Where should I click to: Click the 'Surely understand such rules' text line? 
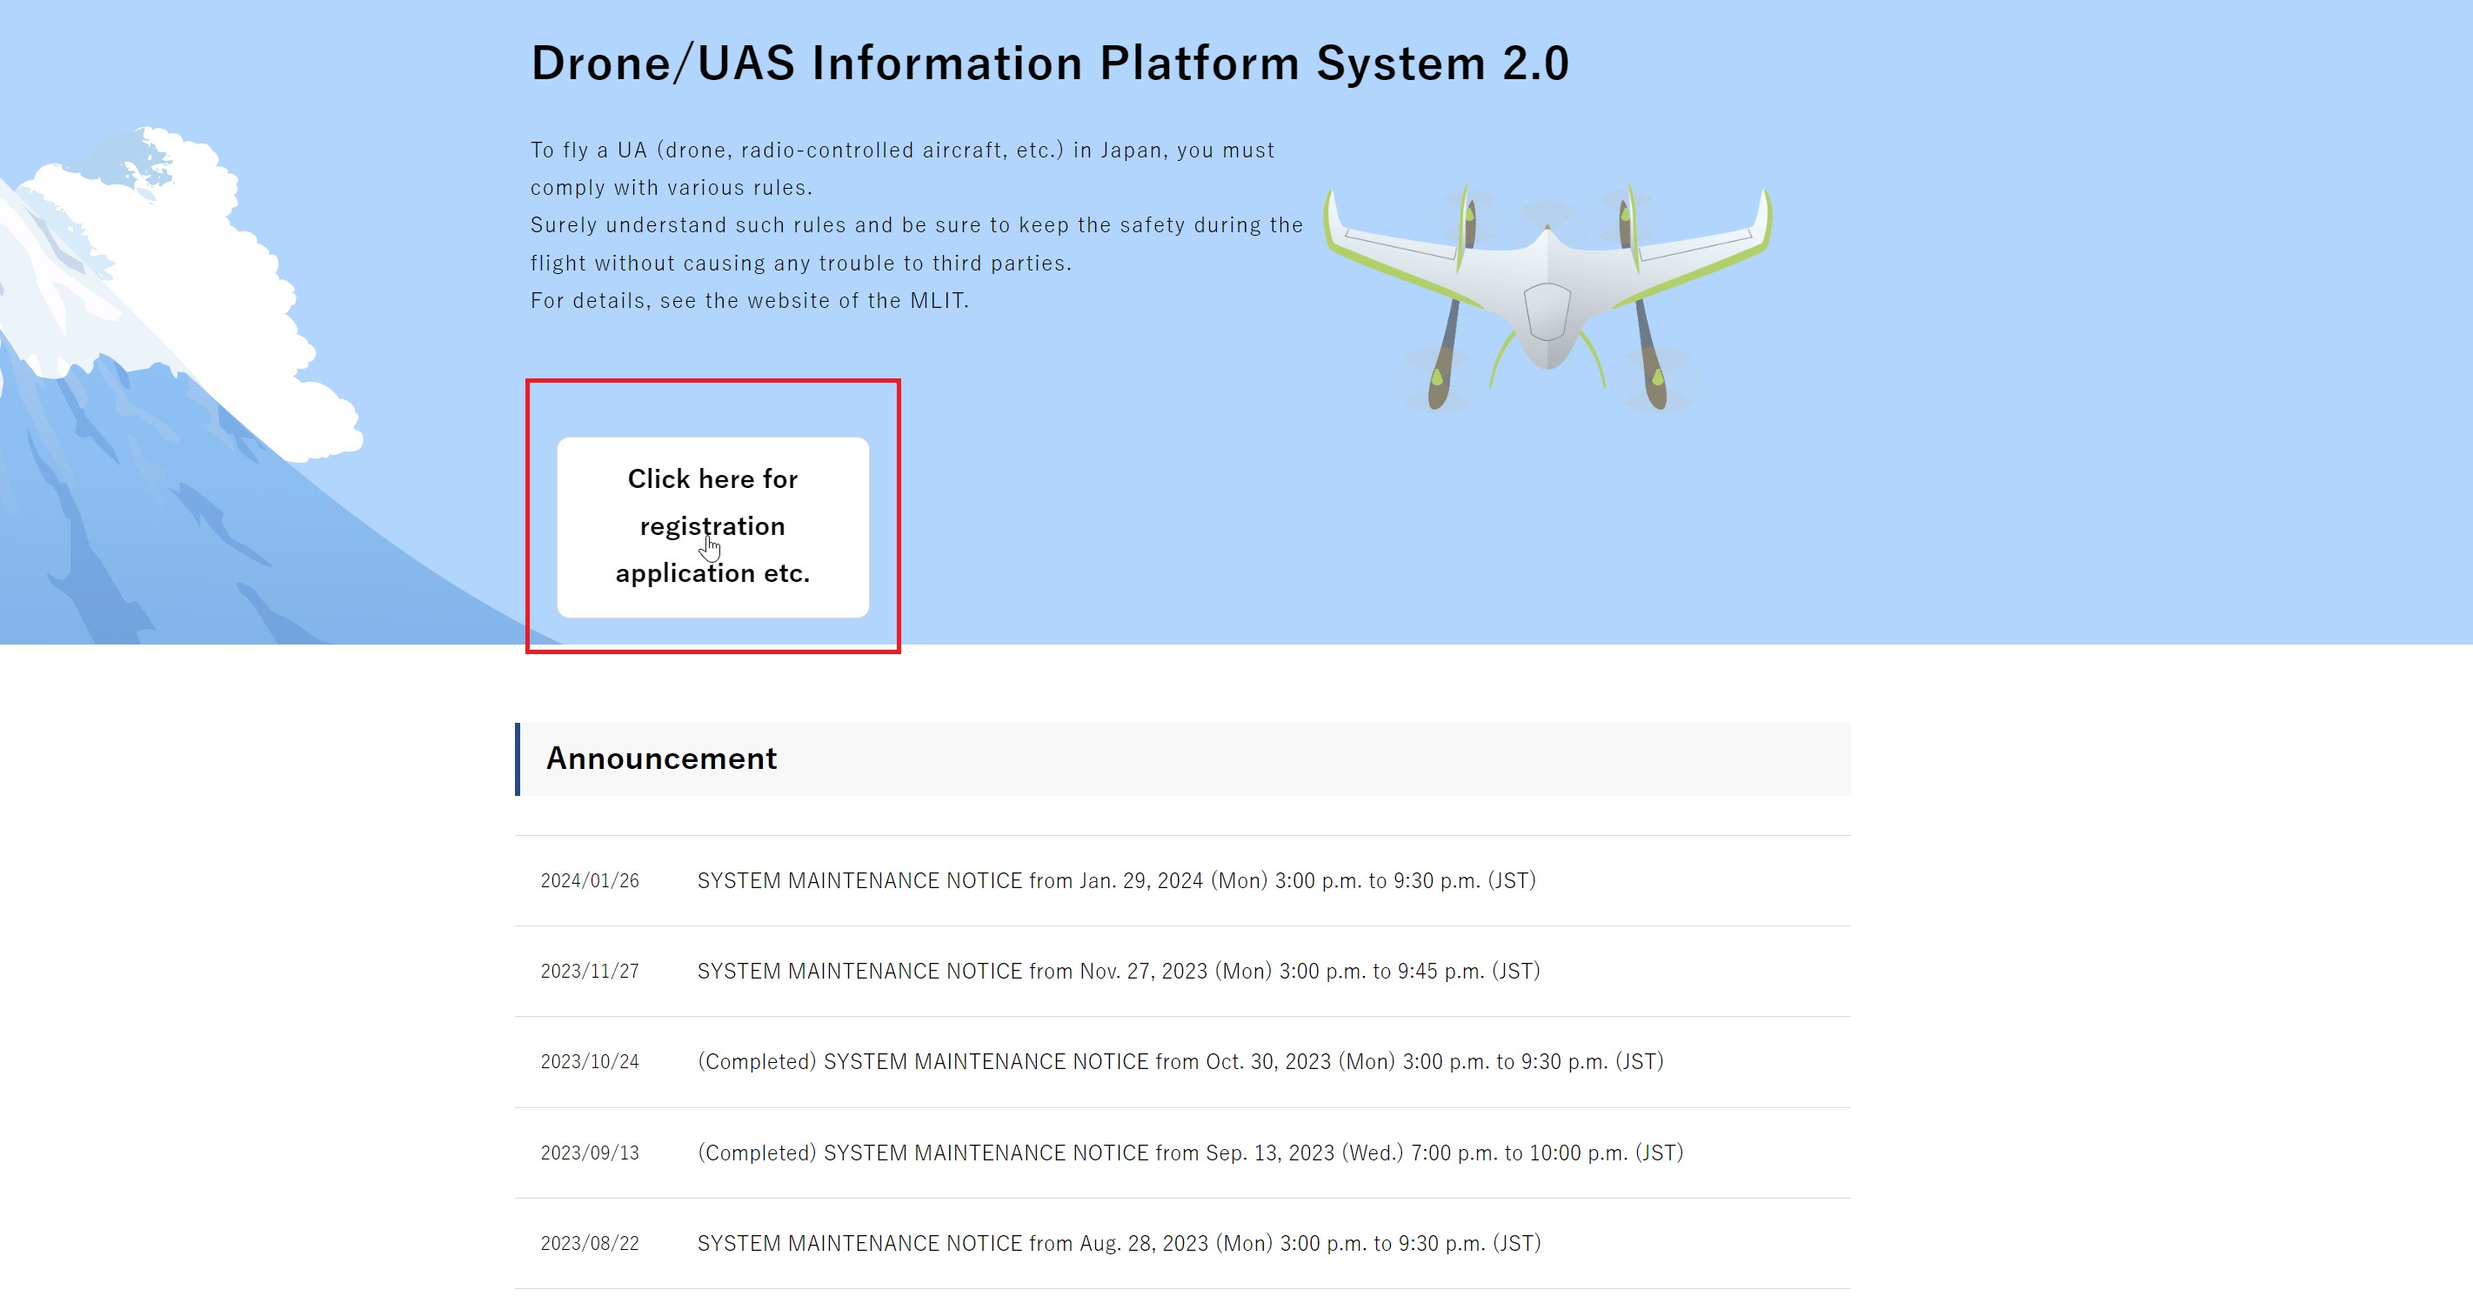click(x=916, y=224)
